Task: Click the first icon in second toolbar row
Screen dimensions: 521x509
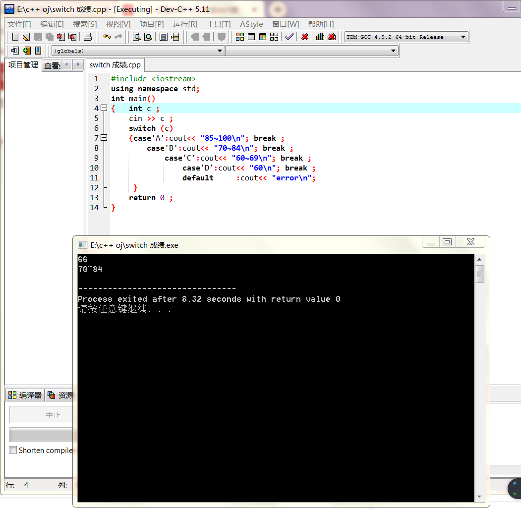Action: click(15, 51)
